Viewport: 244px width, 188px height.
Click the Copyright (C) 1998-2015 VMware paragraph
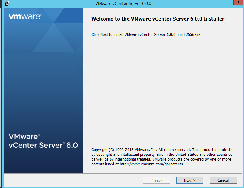point(163,157)
